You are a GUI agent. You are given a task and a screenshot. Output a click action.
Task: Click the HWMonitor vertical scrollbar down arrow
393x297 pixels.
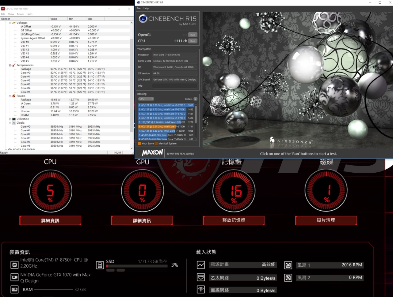click(x=132, y=148)
